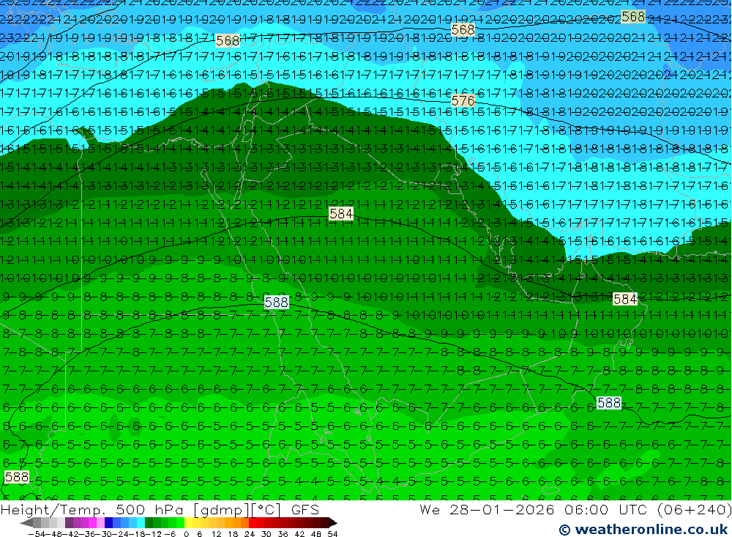Pick the dark purple legend swatch above -42
This screenshot has width=732, height=537.
69,522
